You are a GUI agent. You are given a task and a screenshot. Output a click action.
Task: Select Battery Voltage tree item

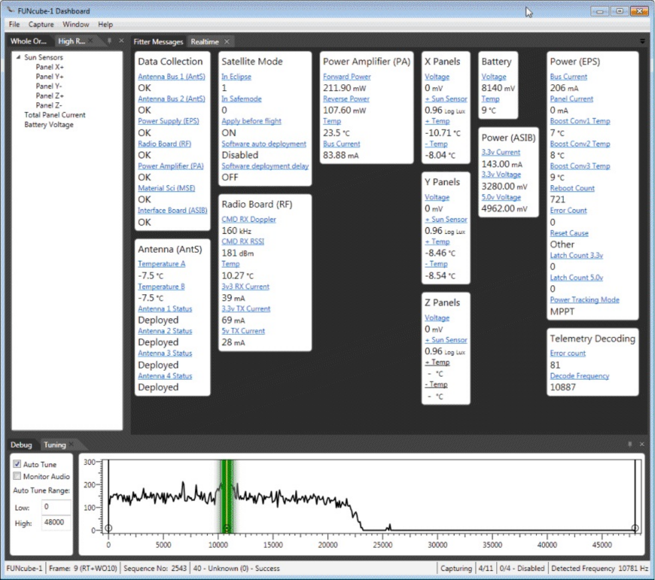(49, 124)
